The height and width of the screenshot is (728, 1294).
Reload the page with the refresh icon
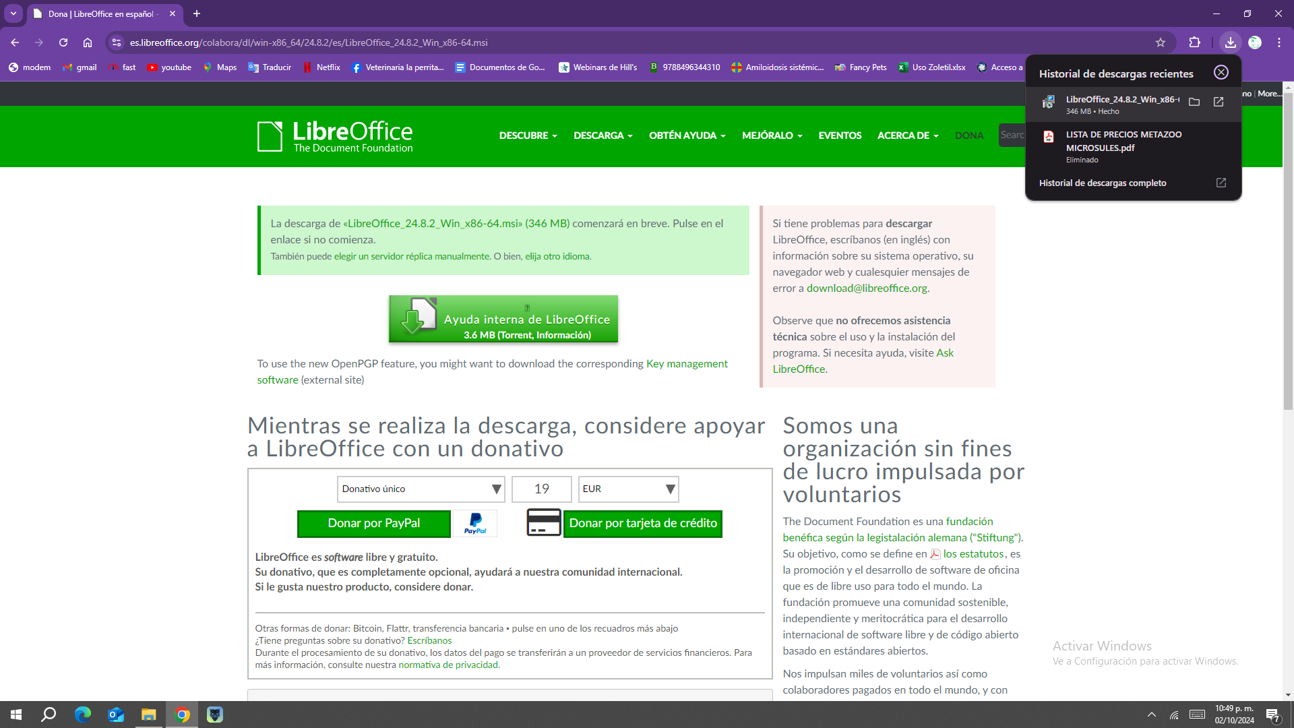63,42
